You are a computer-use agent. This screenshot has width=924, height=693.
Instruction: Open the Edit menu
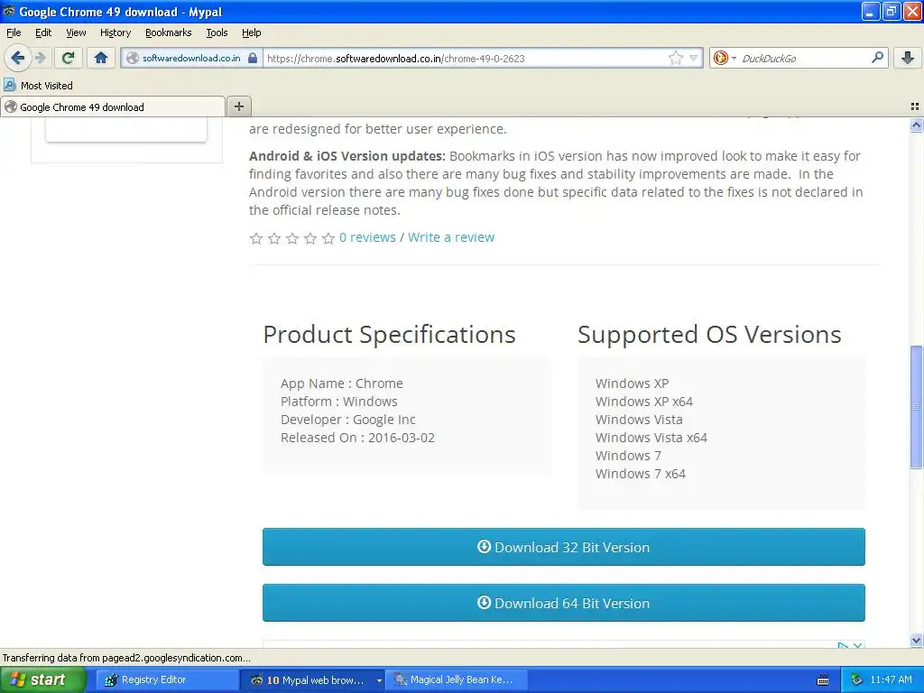coord(43,32)
